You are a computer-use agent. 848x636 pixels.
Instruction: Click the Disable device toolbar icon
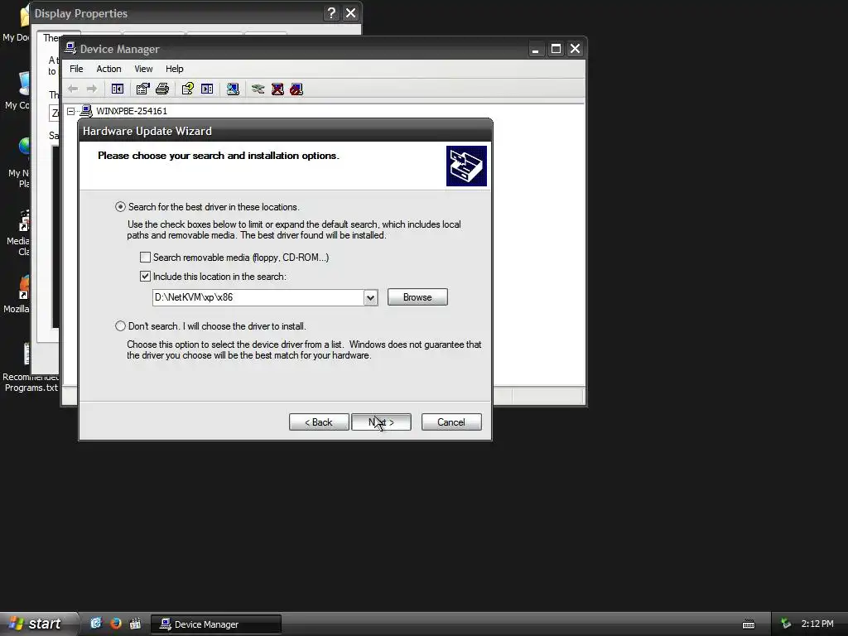click(296, 89)
